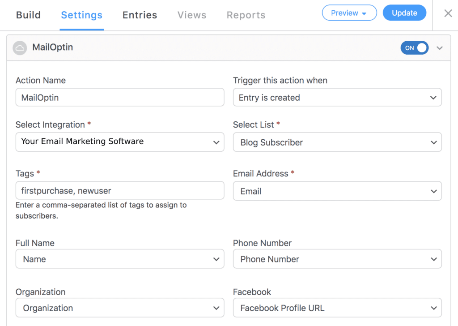Click inside the Tags input field
The width and height of the screenshot is (458, 326).
pyautogui.click(x=120, y=190)
